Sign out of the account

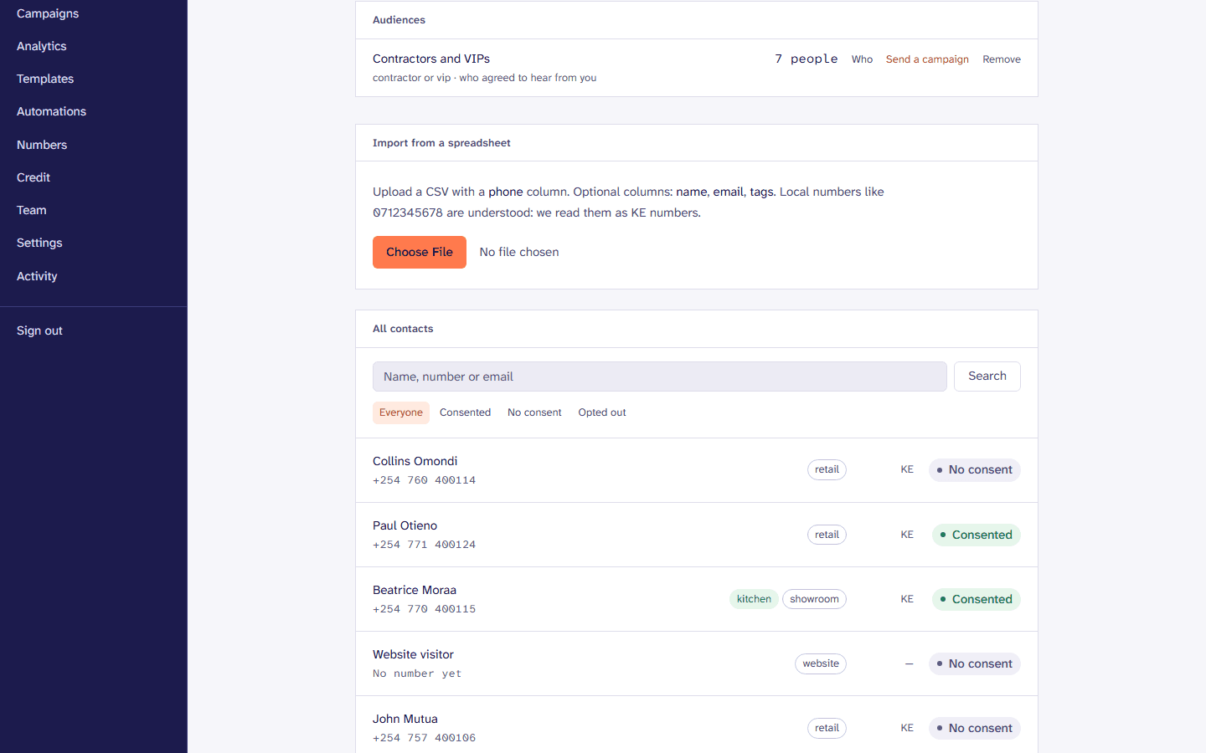point(39,330)
